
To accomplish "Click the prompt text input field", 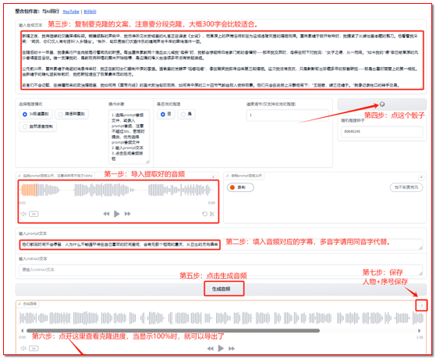I will pos(221,244).
